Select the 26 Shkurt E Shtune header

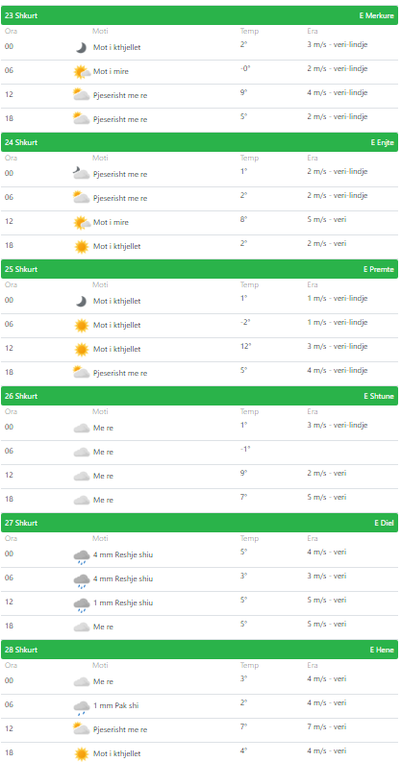(x=199, y=396)
